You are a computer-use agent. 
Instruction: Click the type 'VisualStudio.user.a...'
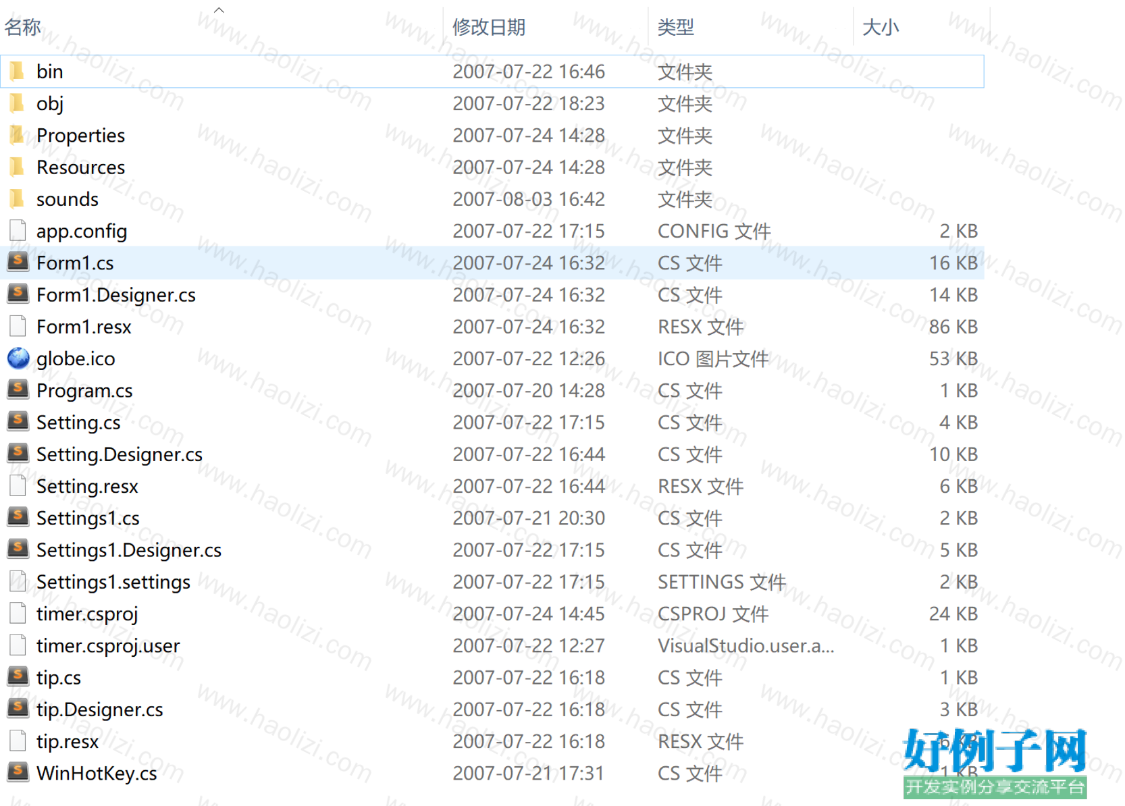(746, 645)
